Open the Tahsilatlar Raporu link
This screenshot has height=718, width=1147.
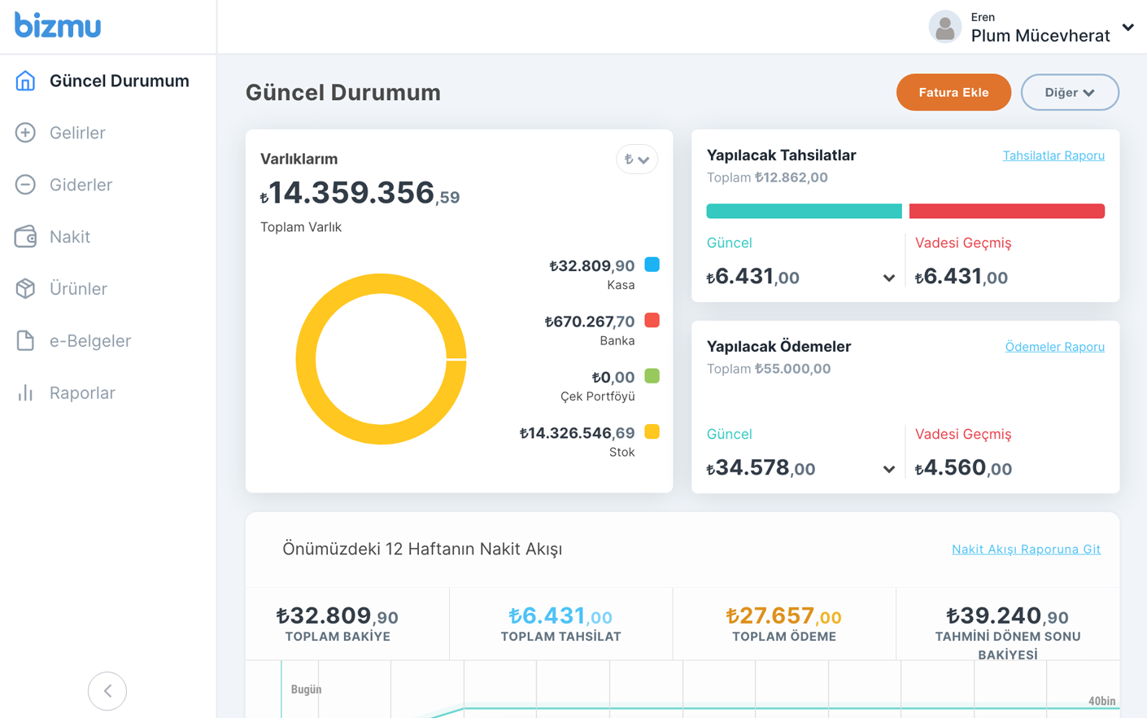1053,155
